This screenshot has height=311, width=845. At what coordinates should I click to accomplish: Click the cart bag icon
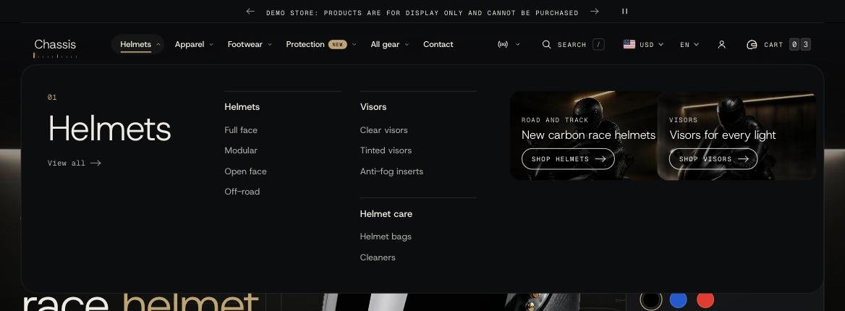[x=752, y=45]
